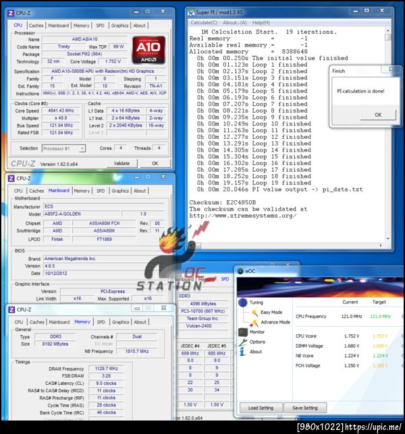Open the Help menu in Super PI

pos(261,23)
